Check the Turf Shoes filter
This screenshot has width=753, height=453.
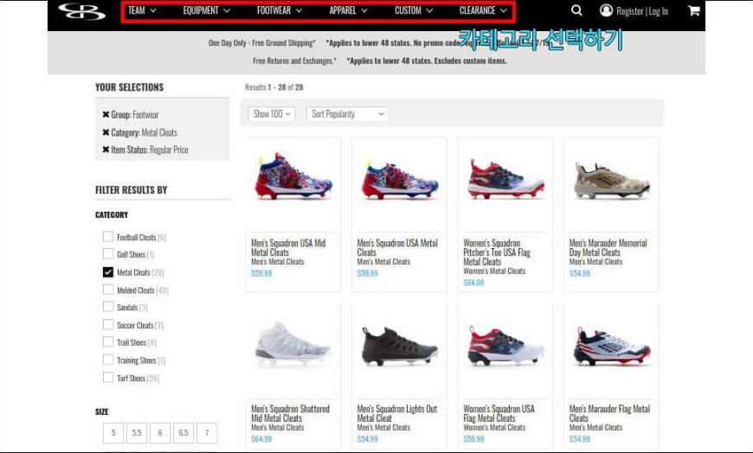tap(108, 378)
